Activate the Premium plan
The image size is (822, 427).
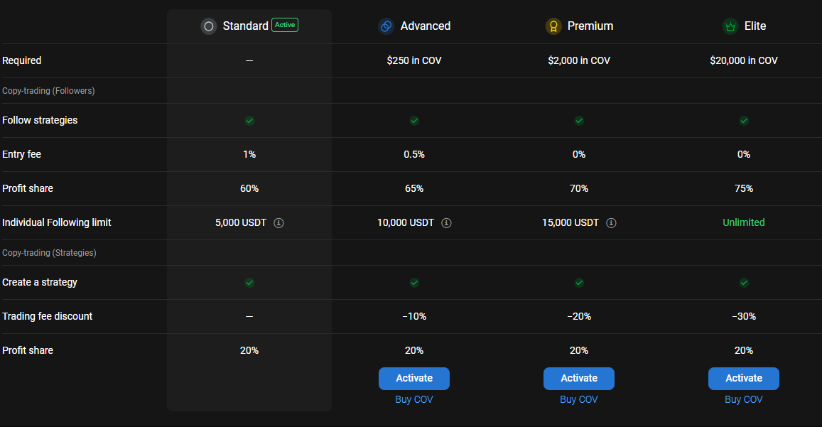pos(579,378)
